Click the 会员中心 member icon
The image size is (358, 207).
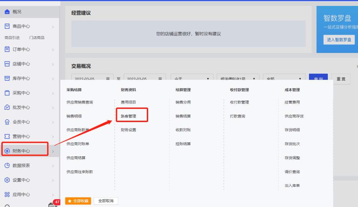point(7,122)
